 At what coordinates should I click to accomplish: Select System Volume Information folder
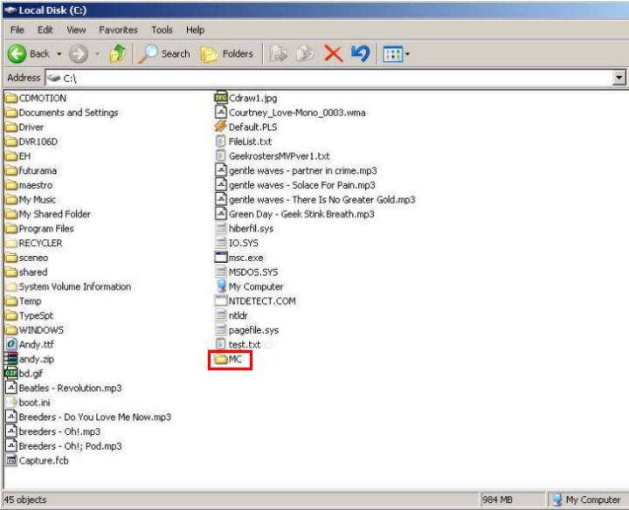click(x=68, y=286)
